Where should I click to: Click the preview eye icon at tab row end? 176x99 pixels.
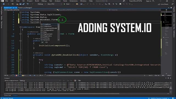(171, 8)
